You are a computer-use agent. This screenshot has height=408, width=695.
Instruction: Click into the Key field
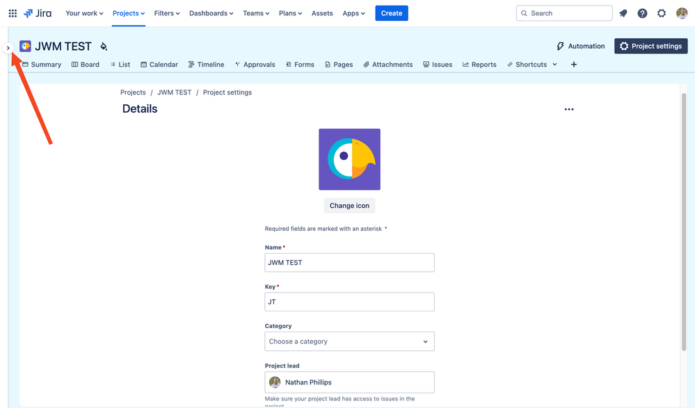click(x=349, y=302)
